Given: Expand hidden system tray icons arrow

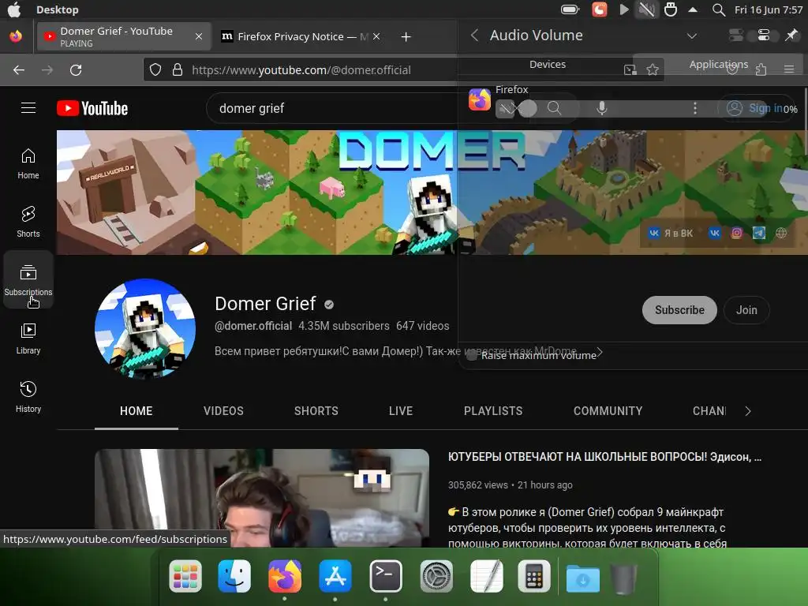Looking at the screenshot, I should point(693,9).
